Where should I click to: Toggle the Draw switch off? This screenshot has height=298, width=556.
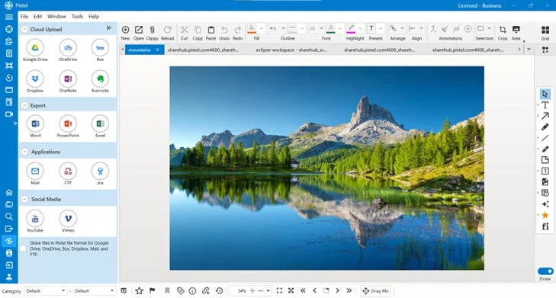click(545, 271)
